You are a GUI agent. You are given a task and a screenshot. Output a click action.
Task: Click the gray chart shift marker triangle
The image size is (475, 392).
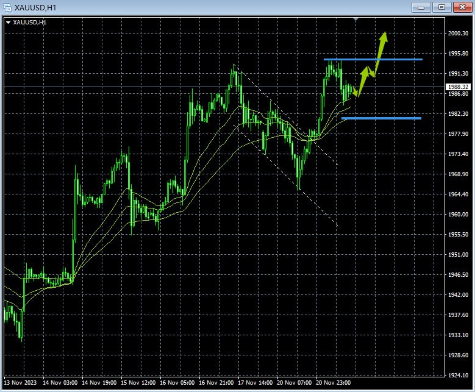tap(356, 20)
